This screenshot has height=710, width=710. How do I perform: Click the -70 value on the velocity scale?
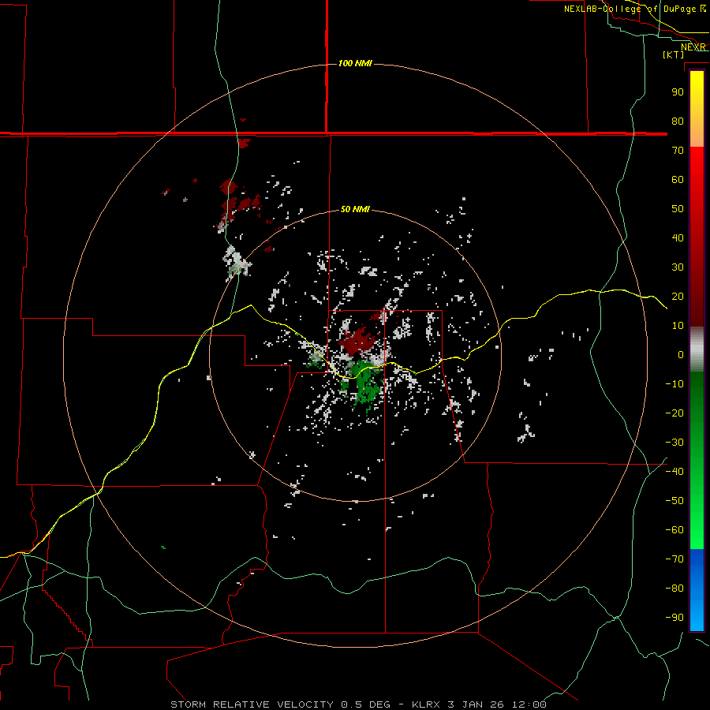tap(674, 559)
